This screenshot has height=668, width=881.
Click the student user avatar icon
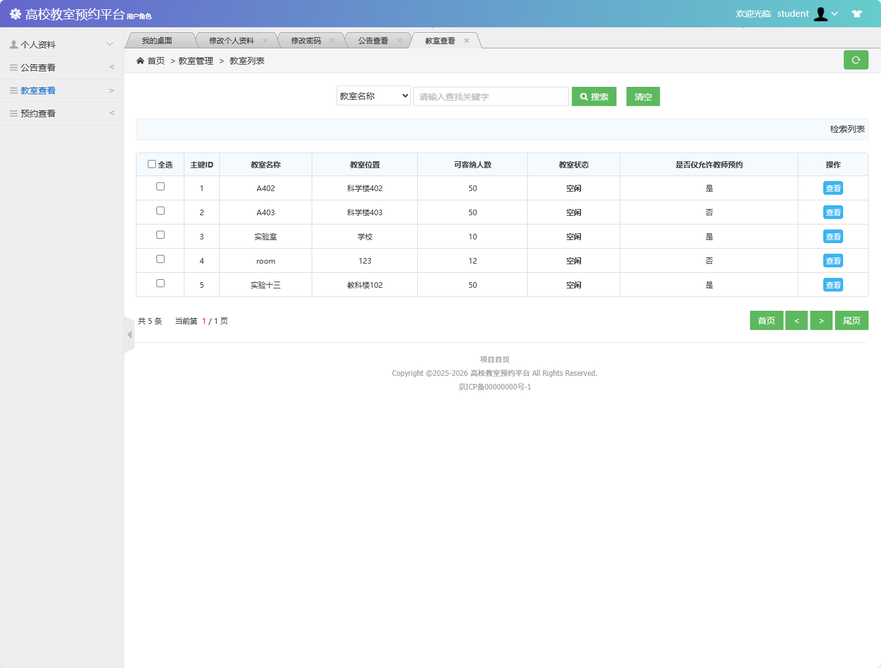821,14
